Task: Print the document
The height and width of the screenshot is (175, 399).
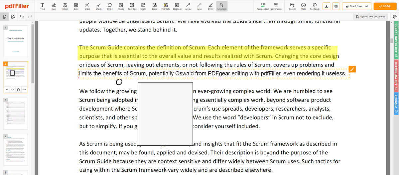Action: (x=336, y=6)
